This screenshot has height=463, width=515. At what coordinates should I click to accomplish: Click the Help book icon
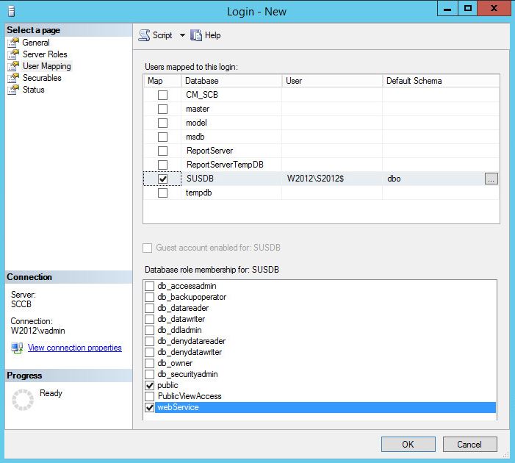click(x=196, y=35)
